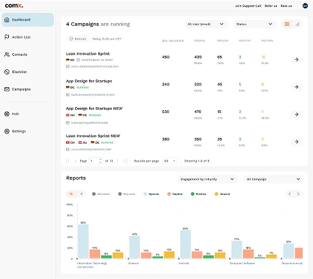Click Join Support Call link

tap(248, 6)
